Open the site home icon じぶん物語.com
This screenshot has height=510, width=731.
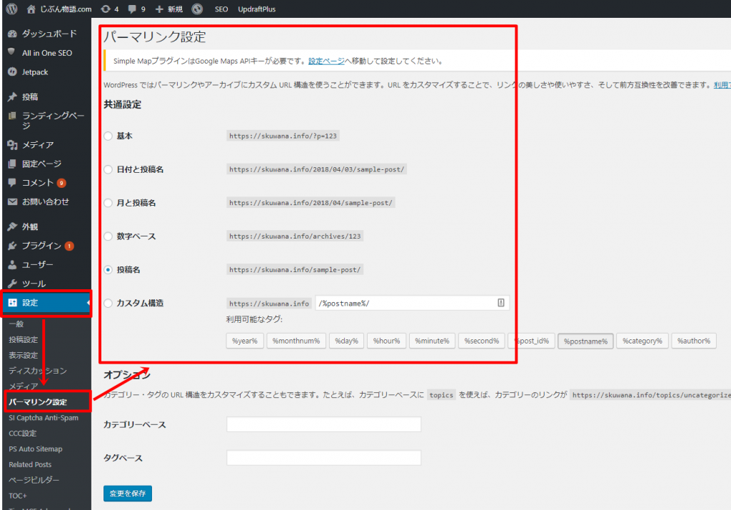tap(31, 9)
